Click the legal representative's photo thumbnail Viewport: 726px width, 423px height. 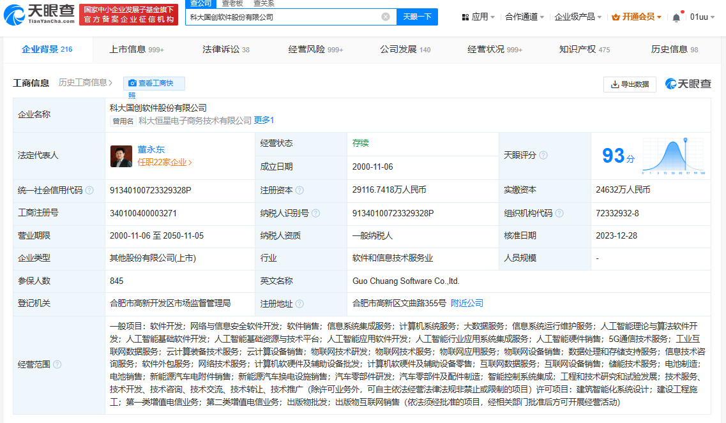point(121,156)
